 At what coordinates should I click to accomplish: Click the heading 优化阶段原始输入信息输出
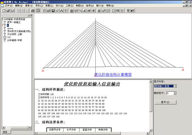[x=92, y=84]
